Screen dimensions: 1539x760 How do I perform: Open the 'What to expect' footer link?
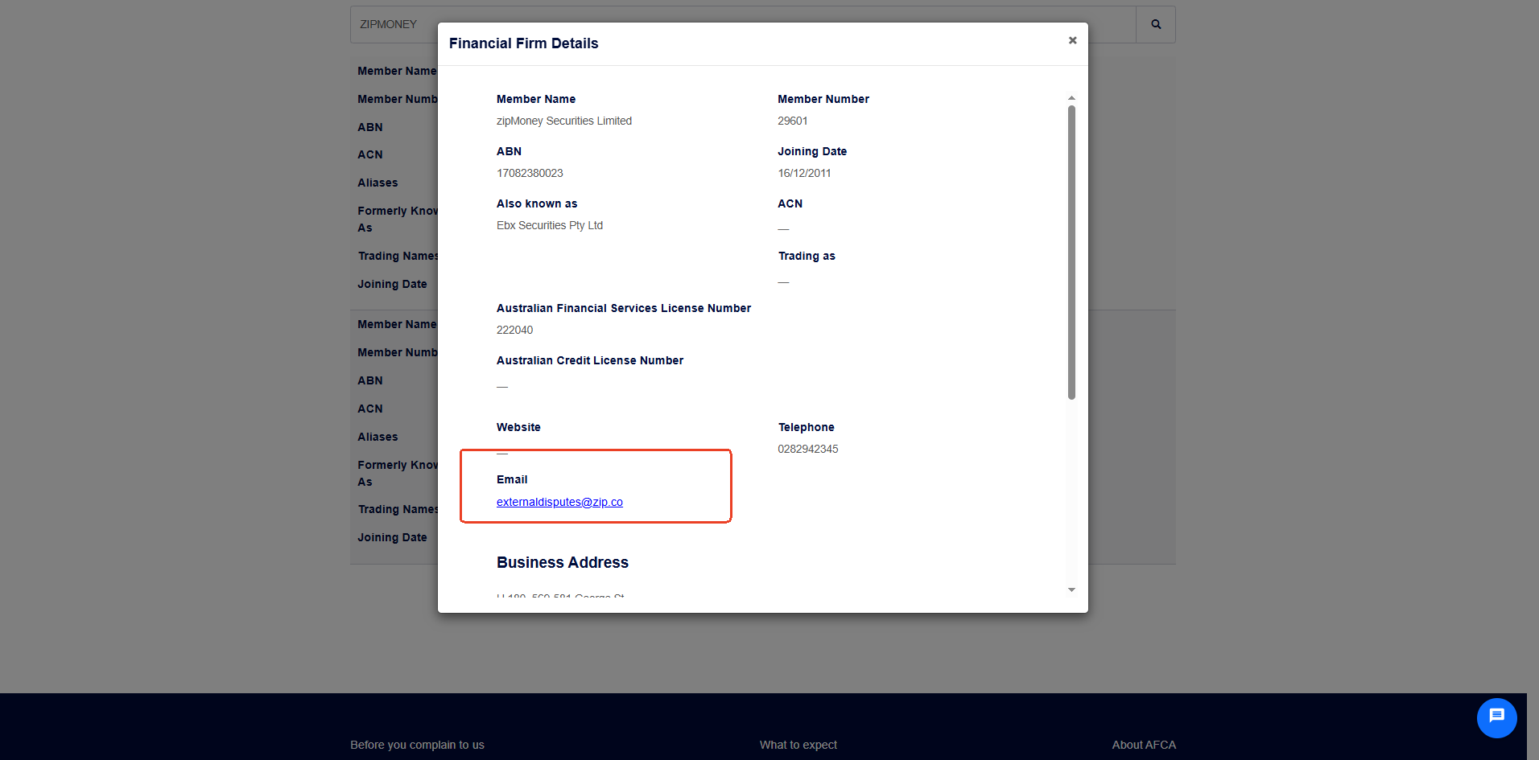point(798,745)
